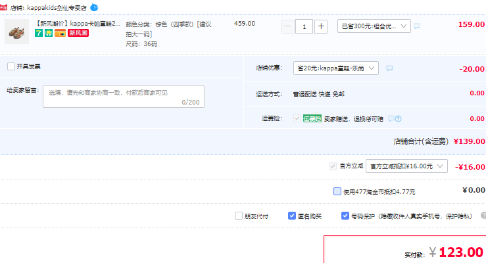Click the 店铺合计 total ¥139.00

pyautogui.click(x=469, y=141)
